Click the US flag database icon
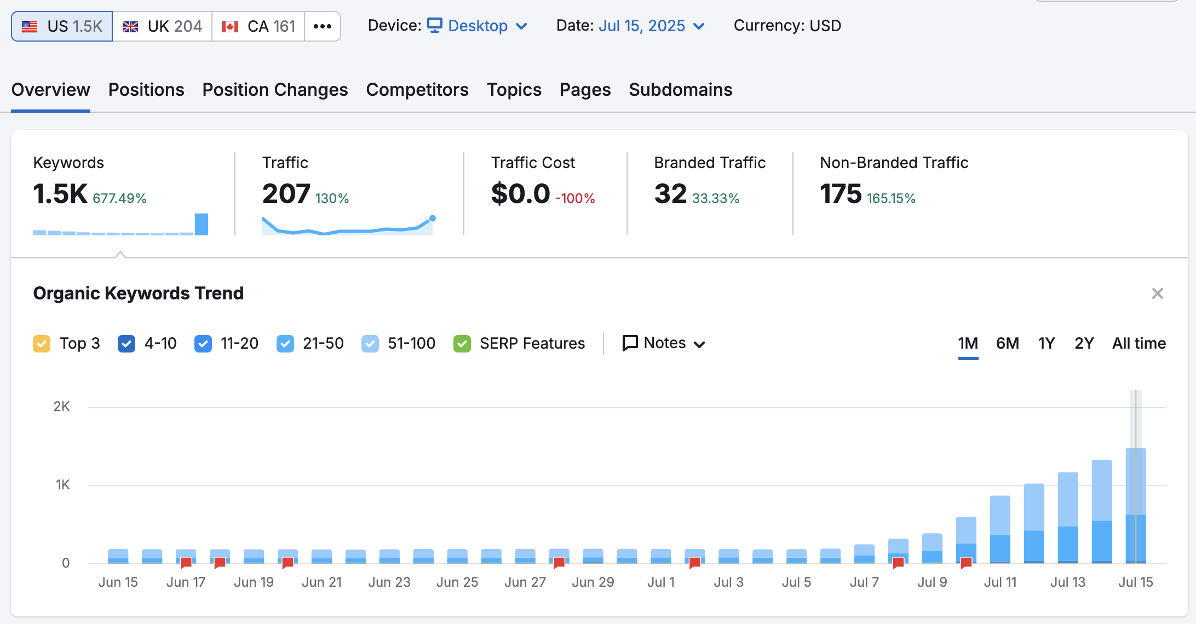Screen dimensions: 1196x624 tap(30, 26)
